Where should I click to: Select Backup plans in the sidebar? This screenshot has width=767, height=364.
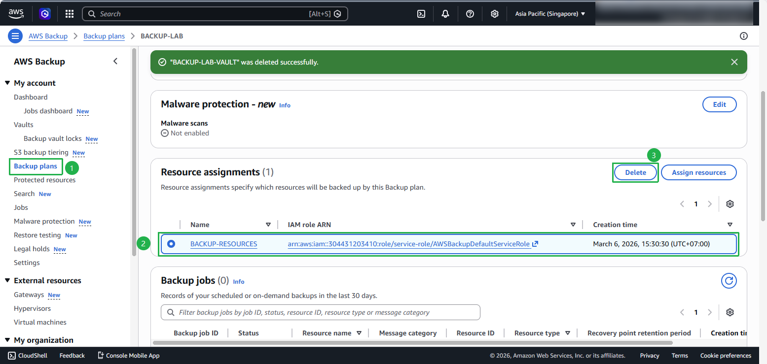[x=36, y=166]
